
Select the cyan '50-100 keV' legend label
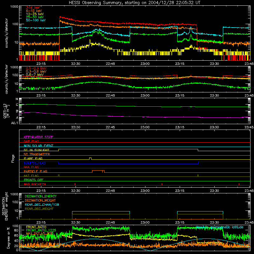(x=36, y=20)
